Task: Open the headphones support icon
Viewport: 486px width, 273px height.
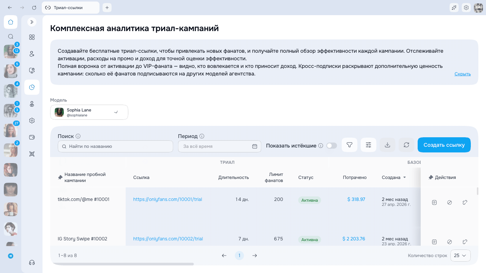Action: 32,263
